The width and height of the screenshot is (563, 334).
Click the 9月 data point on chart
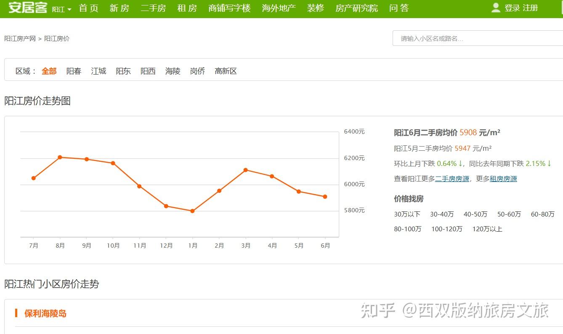(x=87, y=159)
